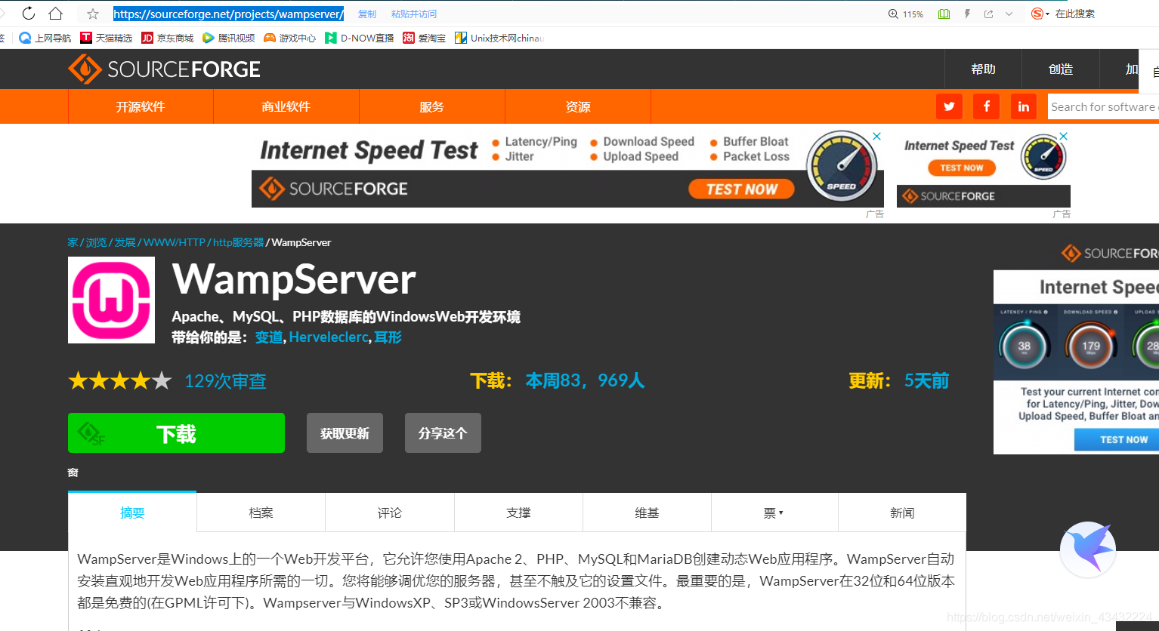Select the 摘要 tab
This screenshot has height=631, width=1159.
tap(132, 512)
